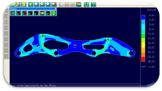The height and width of the screenshot is (91, 162).
Task: Click the yellow sun lighting icon
Action: click(31, 5)
